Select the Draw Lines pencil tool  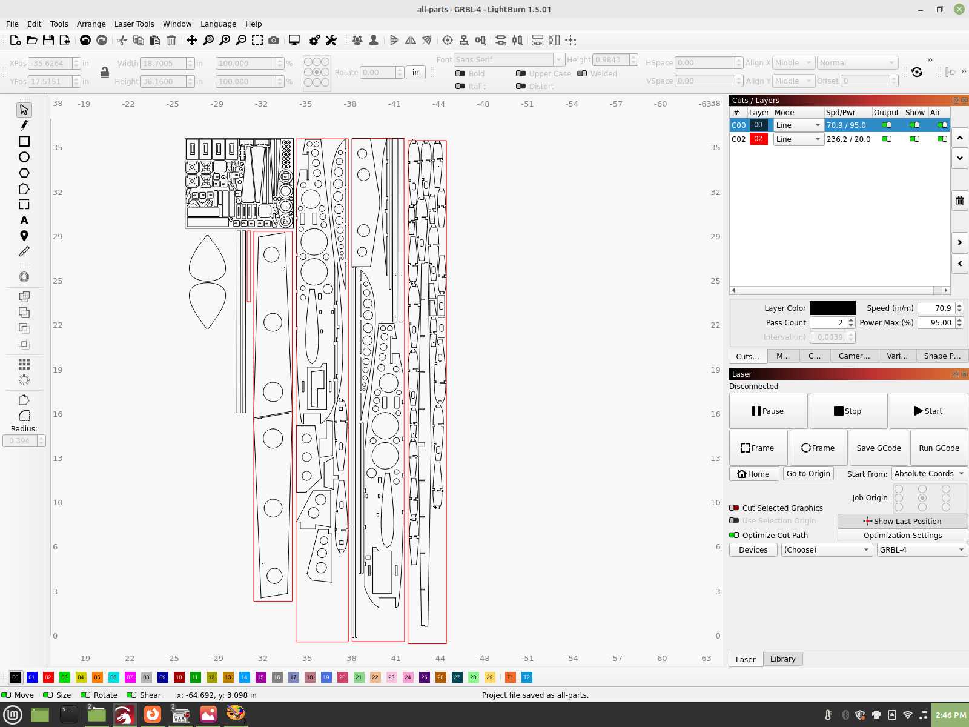coord(24,125)
